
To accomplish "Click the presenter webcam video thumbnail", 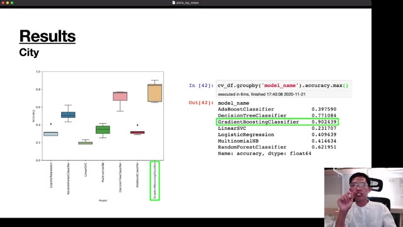I will click(363, 197).
